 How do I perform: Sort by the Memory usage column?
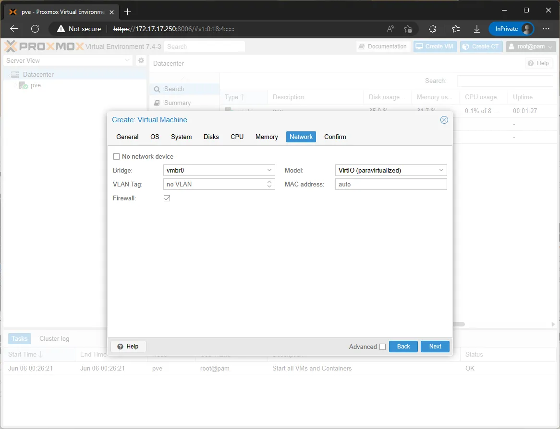click(x=436, y=97)
